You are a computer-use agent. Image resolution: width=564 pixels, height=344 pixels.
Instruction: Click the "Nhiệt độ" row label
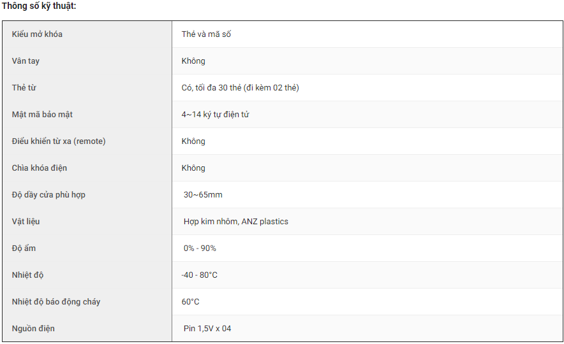27,275
